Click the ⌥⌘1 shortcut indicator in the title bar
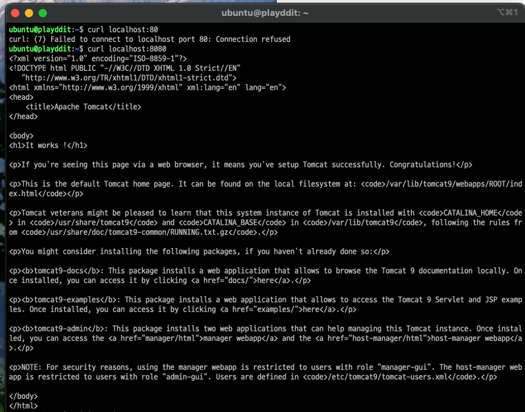525x412 pixels. (x=507, y=12)
